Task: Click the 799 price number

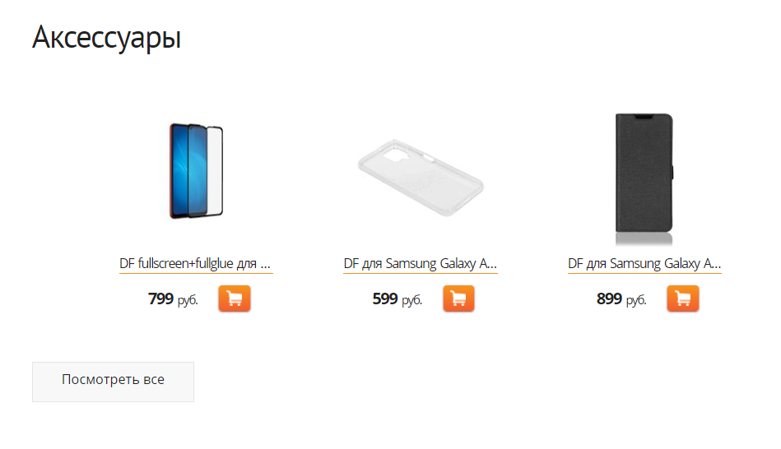Action: click(x=160, y=299)
